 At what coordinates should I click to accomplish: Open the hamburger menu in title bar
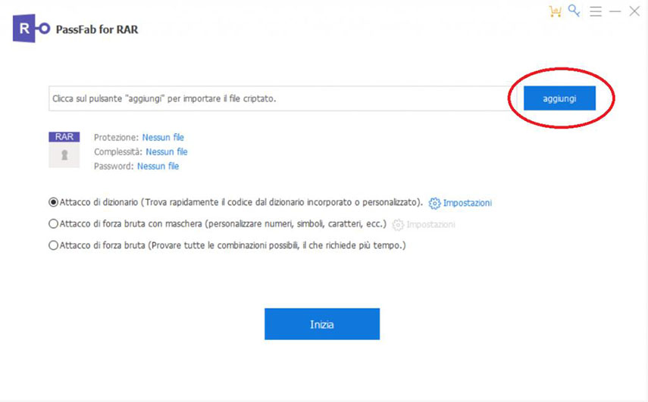coord(596,11)
